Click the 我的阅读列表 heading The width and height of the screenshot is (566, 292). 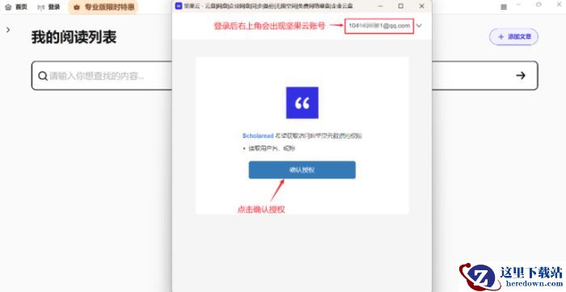click(74, 37)
